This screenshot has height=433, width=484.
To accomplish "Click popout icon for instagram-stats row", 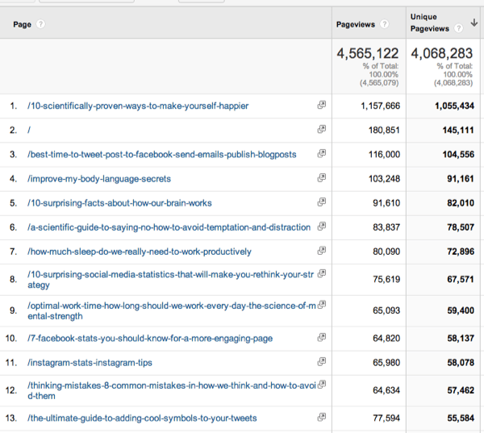I will point(322,361).
